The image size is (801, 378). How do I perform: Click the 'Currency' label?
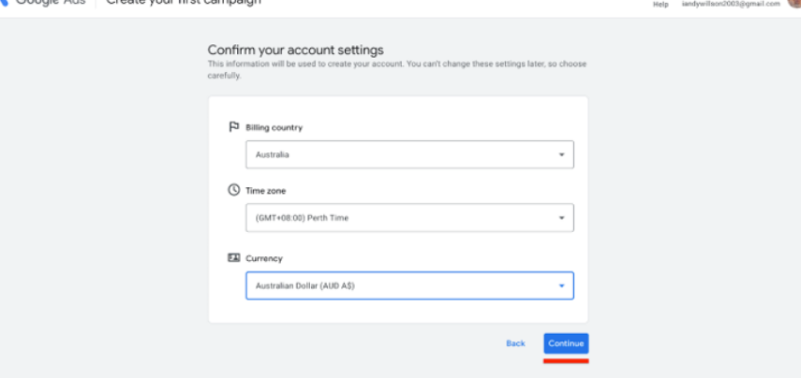[x=263, y=258]
